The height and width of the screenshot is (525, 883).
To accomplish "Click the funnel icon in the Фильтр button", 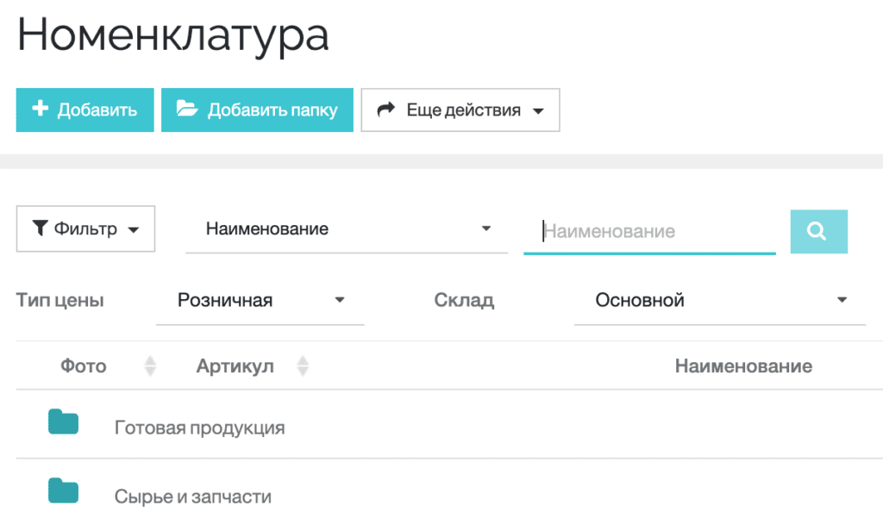I will [40, 228].
